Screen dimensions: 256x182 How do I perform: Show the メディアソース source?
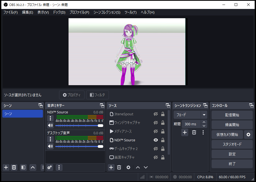pos(156,131)
